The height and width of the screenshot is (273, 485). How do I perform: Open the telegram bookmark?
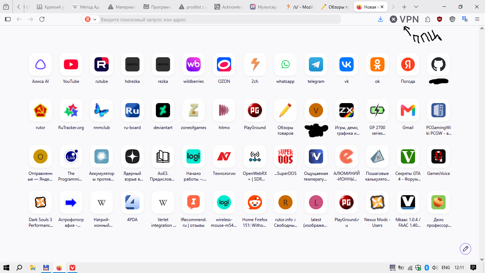316,64
